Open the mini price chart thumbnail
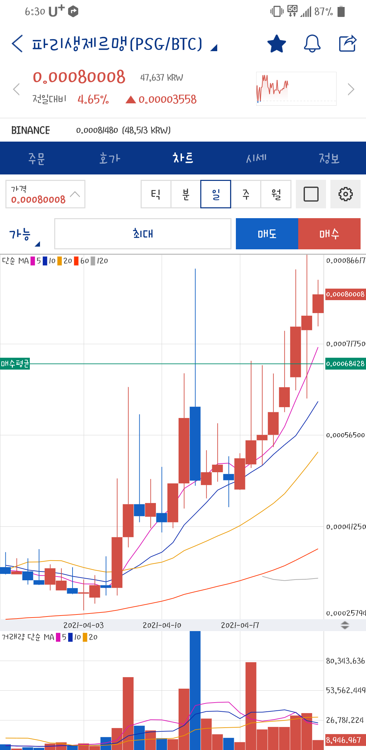Viewport: 366px width, 750px height. 296,89
